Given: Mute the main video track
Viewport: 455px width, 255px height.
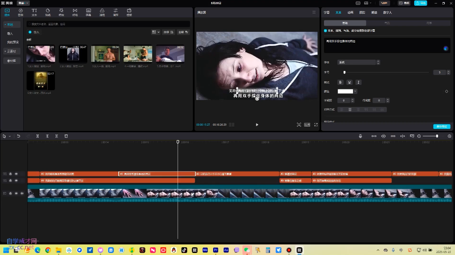Looking at the screenshot, I should [22, 193].
